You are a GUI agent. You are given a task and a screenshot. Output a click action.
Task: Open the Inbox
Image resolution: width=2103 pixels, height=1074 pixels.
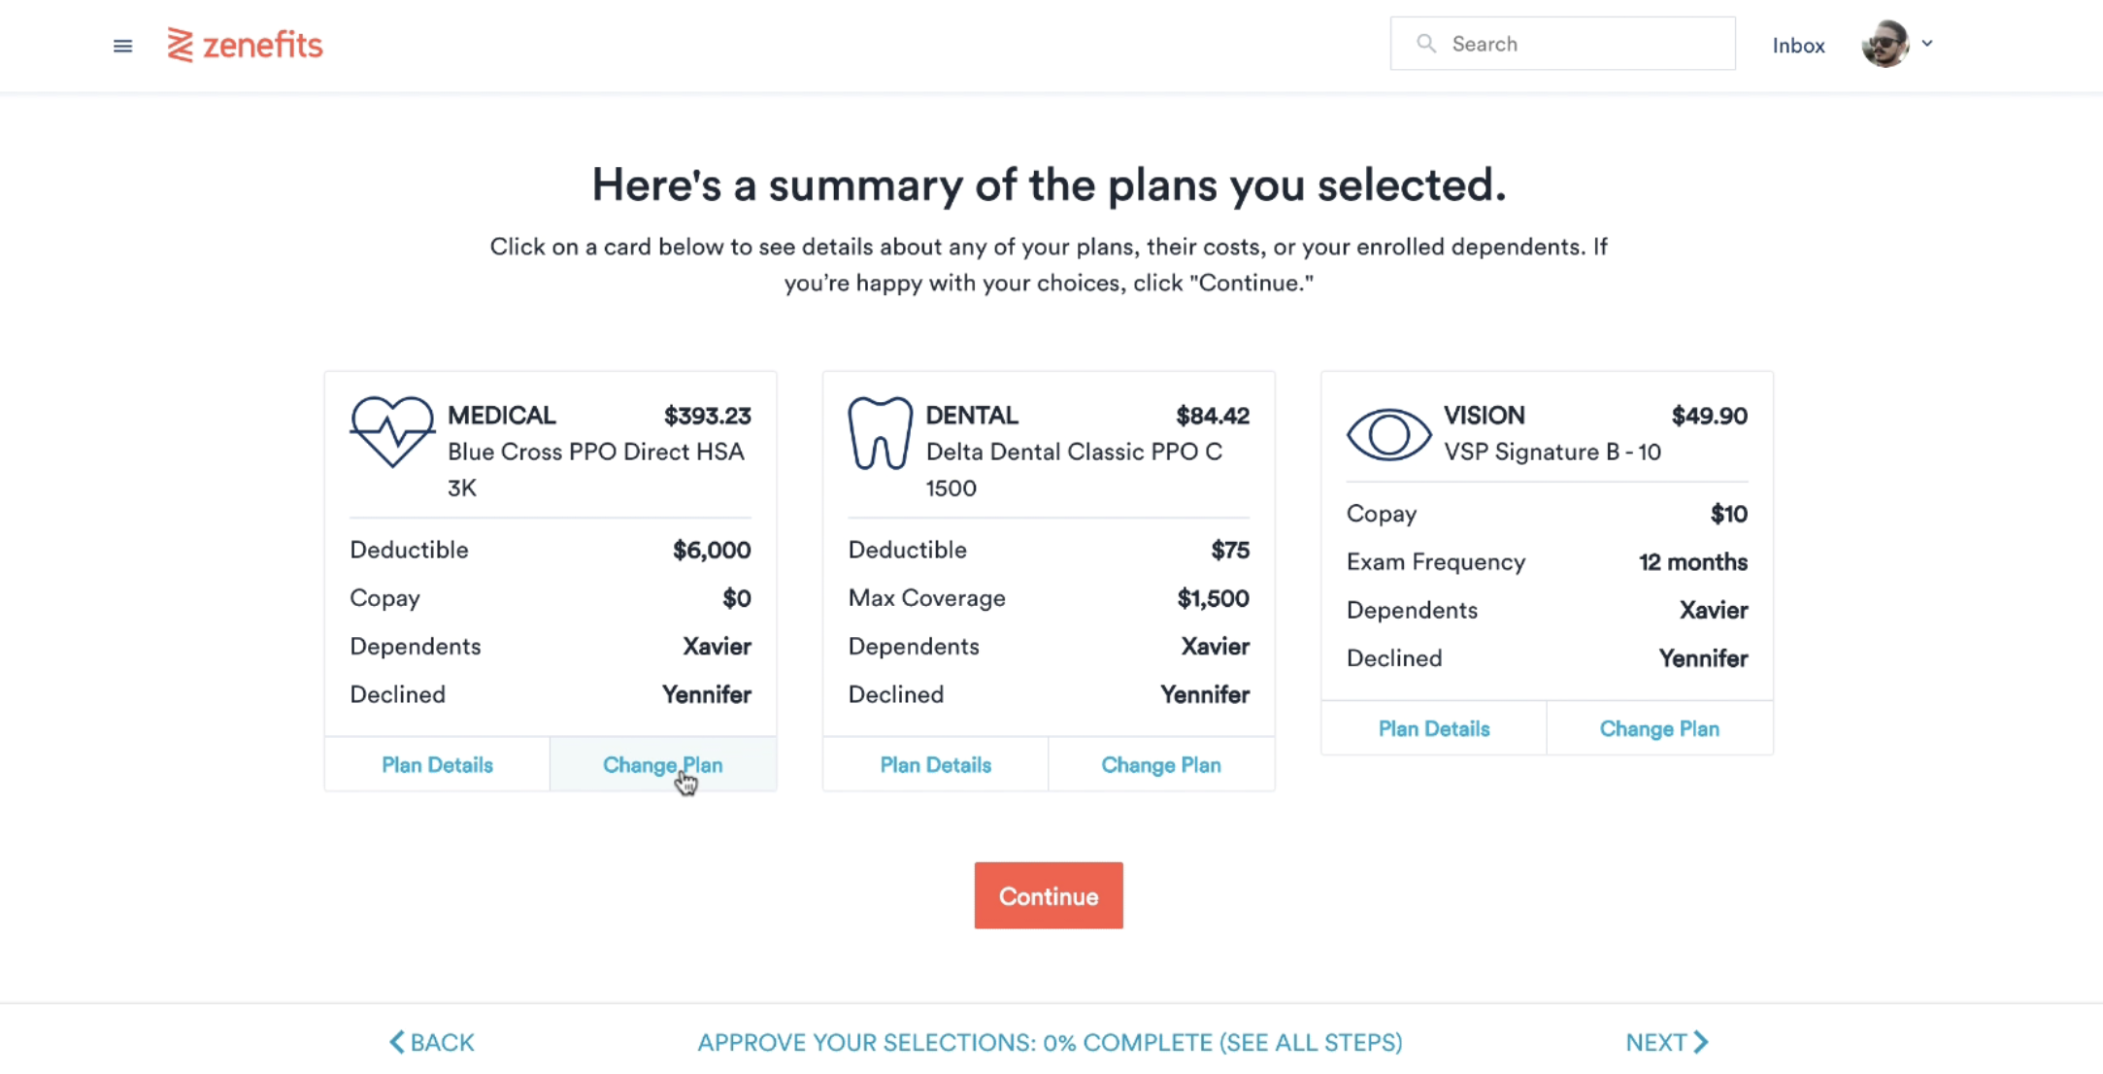1798,46
